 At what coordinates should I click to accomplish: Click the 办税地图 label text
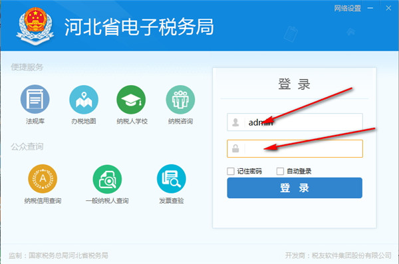(84, 121)
